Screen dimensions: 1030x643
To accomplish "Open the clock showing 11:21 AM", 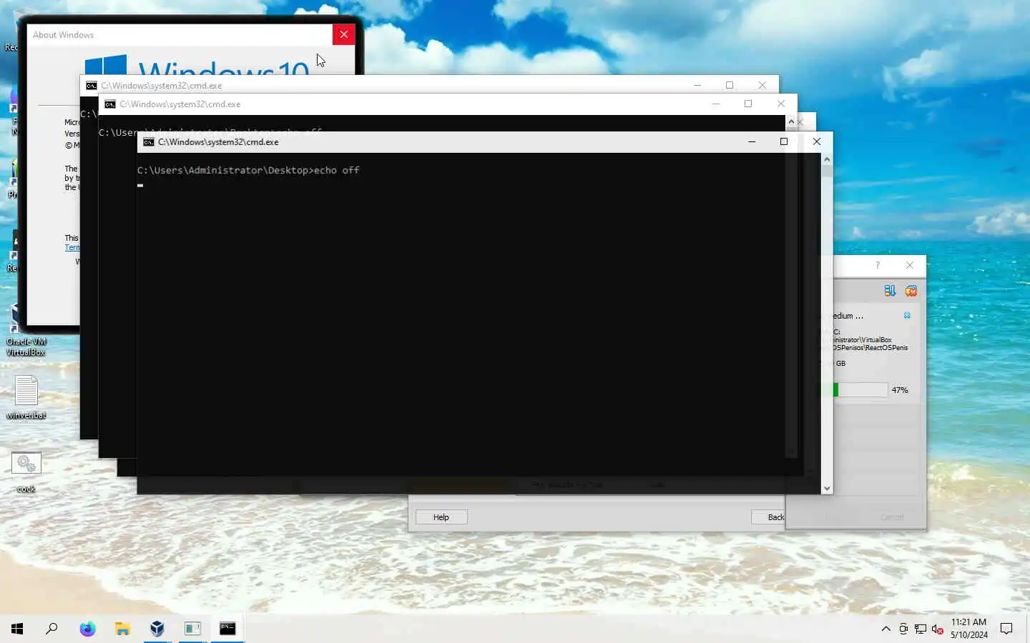I will tap(968, 629).
